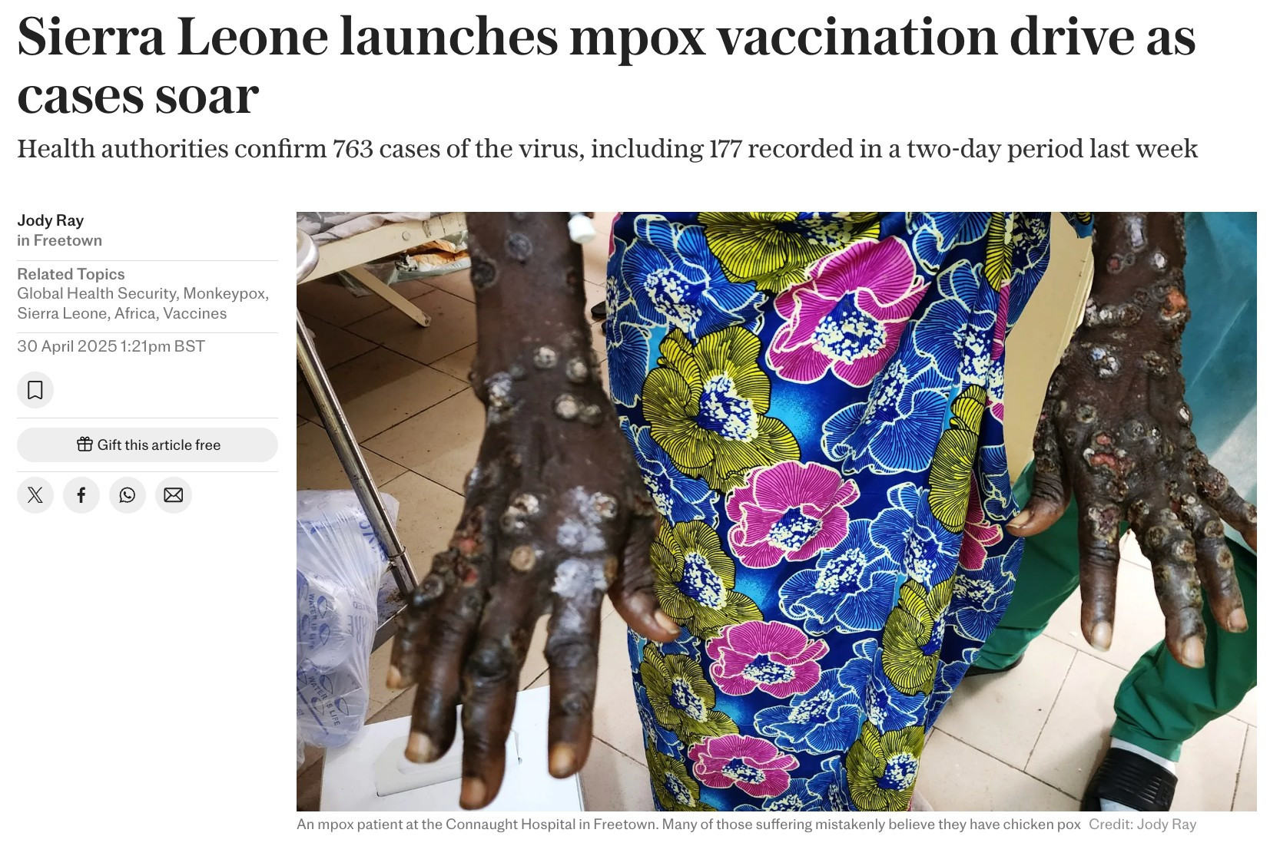Open Global Health Security topic
The width and height of the screenshot is (1280, 846).
97,293
